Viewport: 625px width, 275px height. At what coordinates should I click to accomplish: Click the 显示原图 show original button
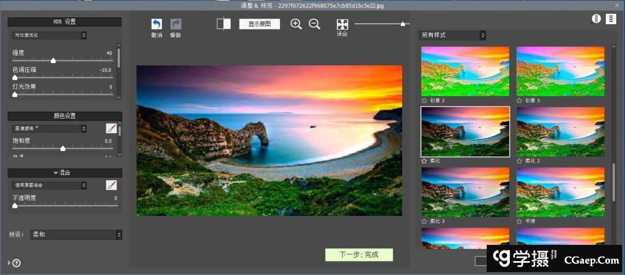pyautogui.click(x=259, y=24)
